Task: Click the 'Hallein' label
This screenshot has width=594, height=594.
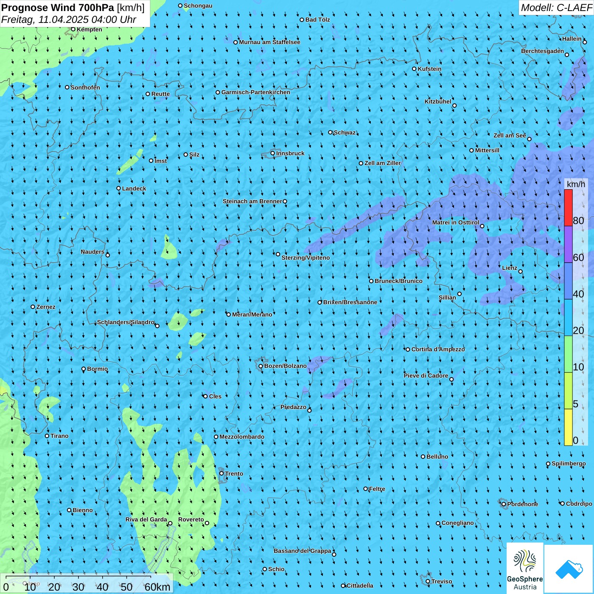Action: pyautogui.click(x=572, y=39)
